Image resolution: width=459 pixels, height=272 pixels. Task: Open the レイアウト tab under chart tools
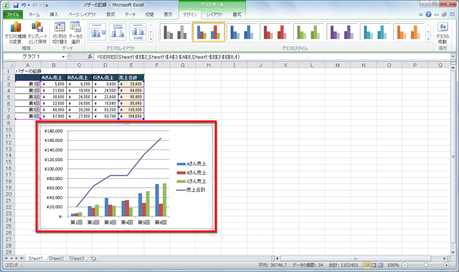click(x=215, y=13)
